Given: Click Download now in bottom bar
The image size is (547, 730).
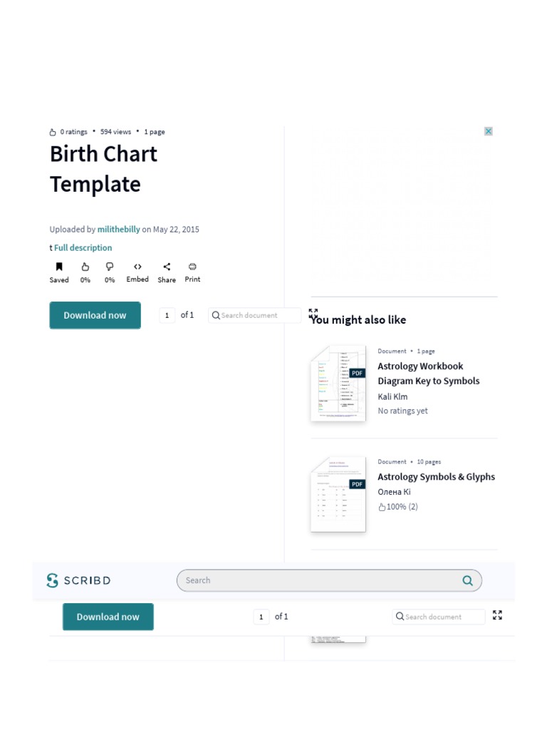Looking at the screenshot, I should click(108, 617).
